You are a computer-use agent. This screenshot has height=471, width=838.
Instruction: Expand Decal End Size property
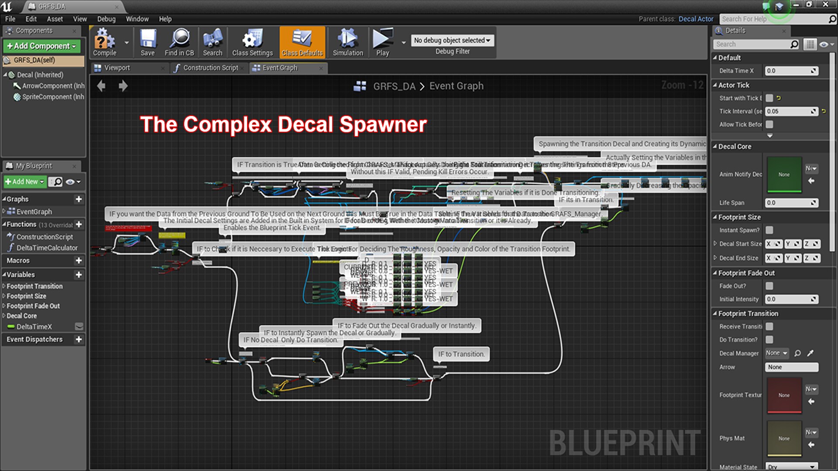(x=715, y=258)
